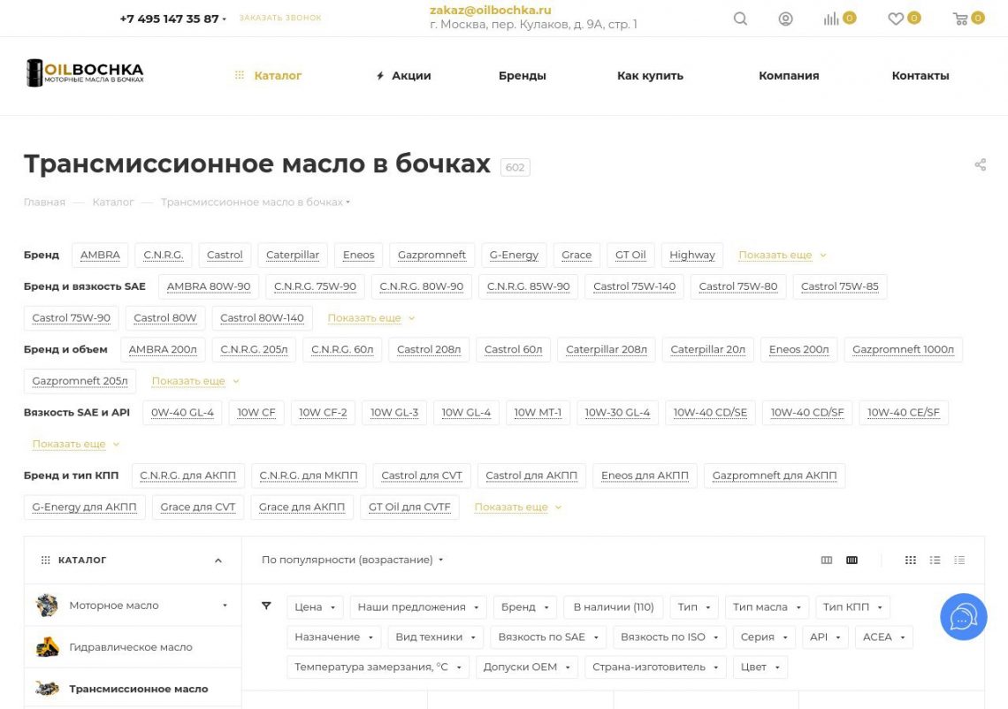Image resolution: width=1008 pixels, height=709 pixels.
Task: Switch products to detailed list view
Action: [959, 560]
